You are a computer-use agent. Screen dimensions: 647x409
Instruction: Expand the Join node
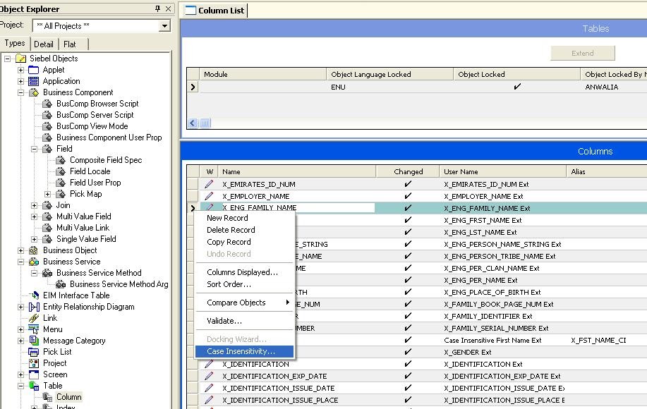(33, 205)
